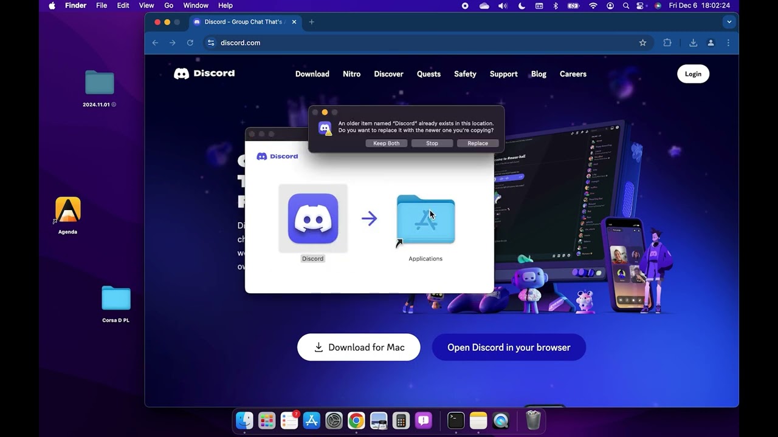Screen dimensions: 778x437
Task: Select the Discord Group Chat tab
Action: [245, 22]
